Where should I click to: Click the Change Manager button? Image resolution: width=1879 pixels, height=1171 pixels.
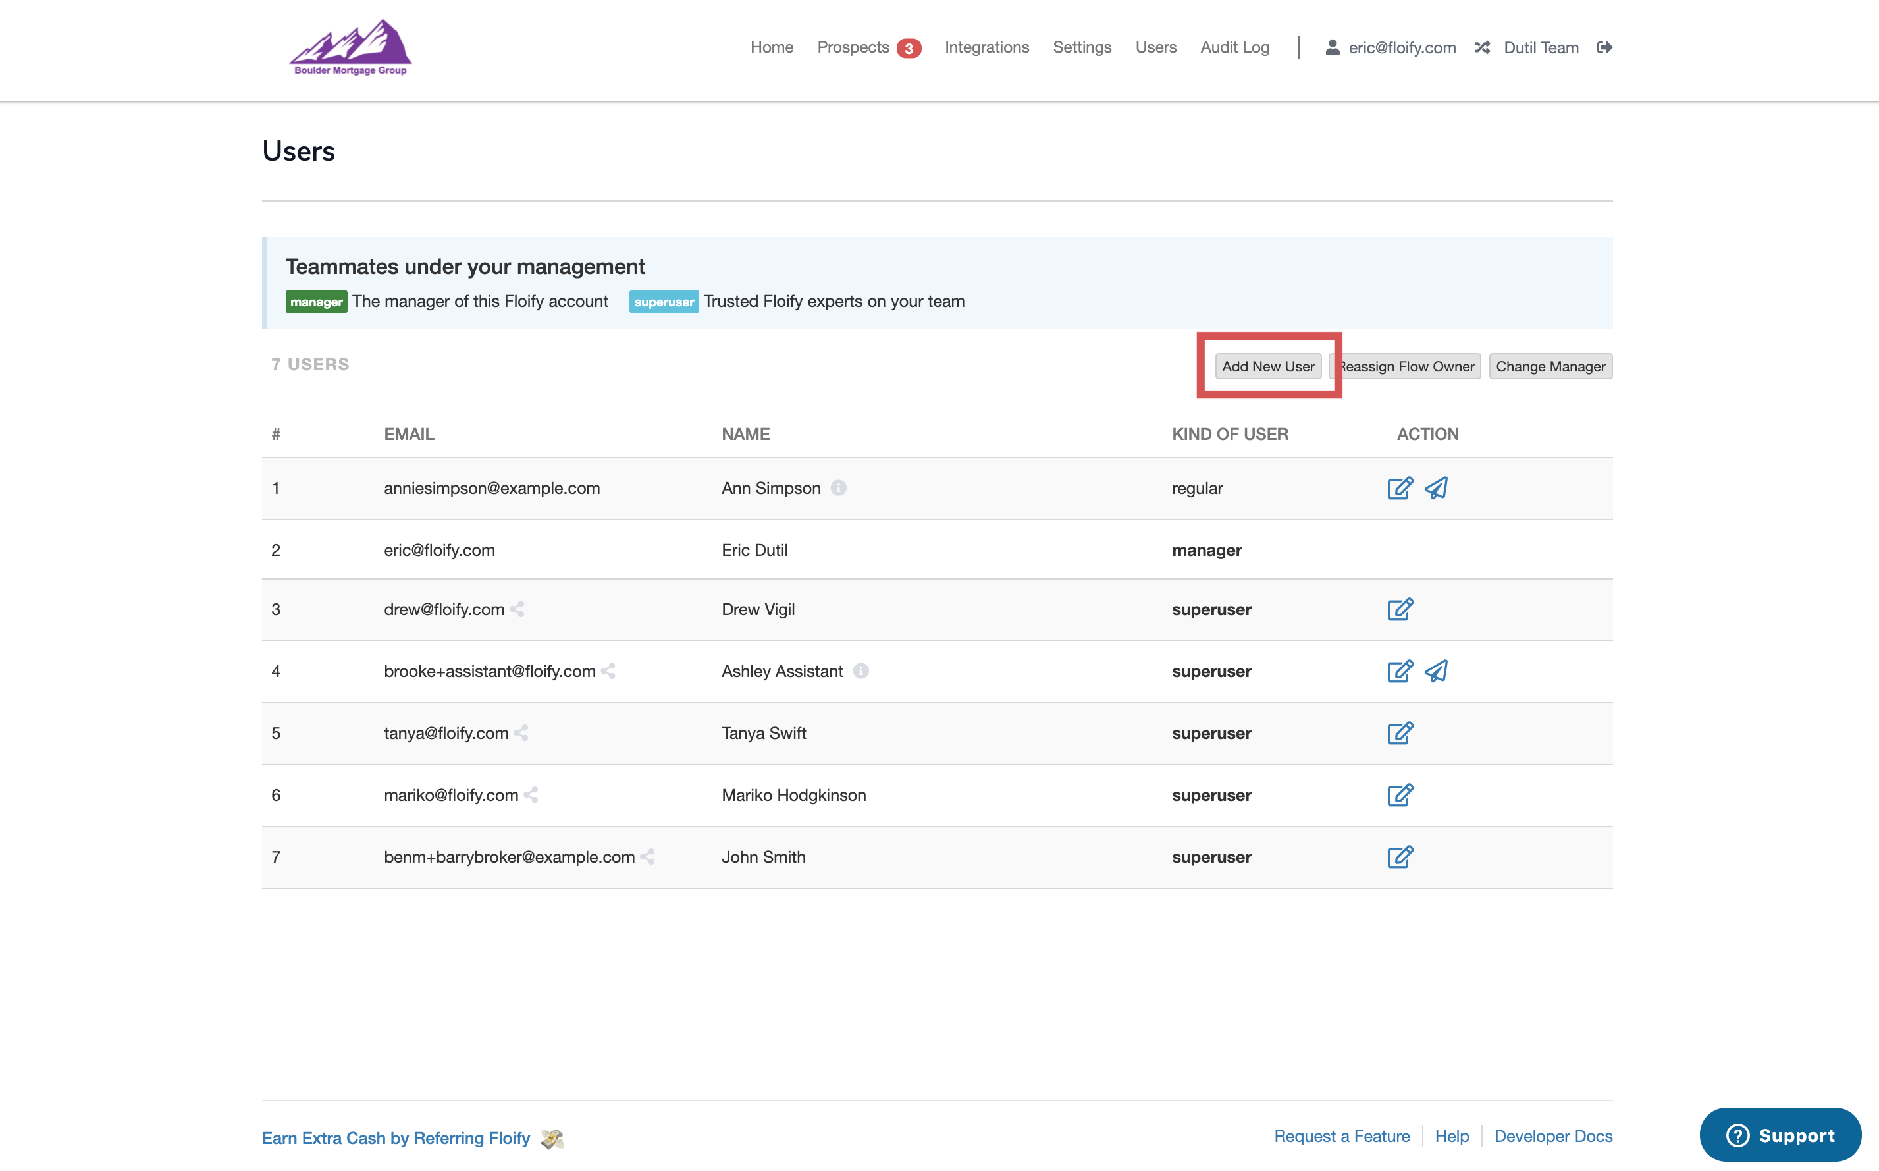[1550, 366]
